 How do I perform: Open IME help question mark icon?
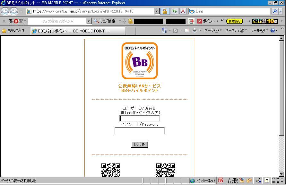(x=267, y=181)
